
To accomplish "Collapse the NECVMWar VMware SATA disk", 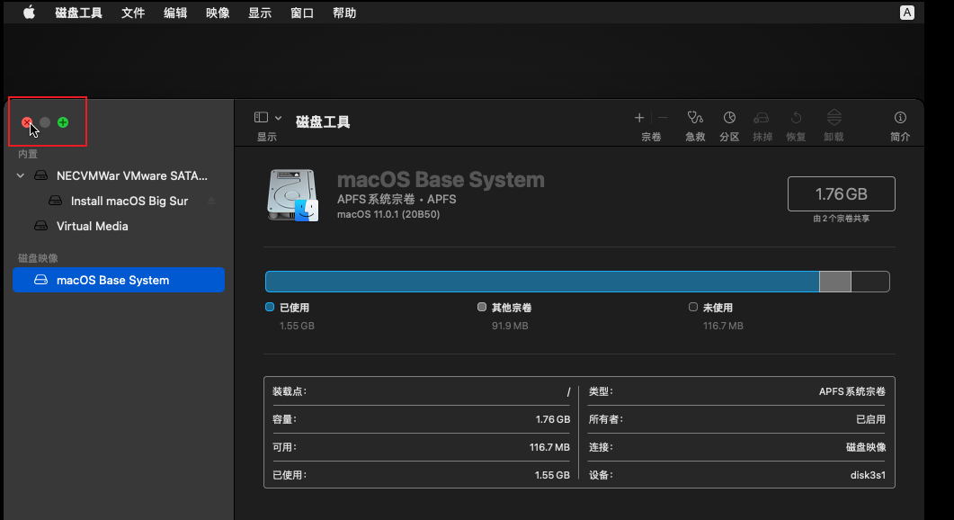I will [21, 175].
